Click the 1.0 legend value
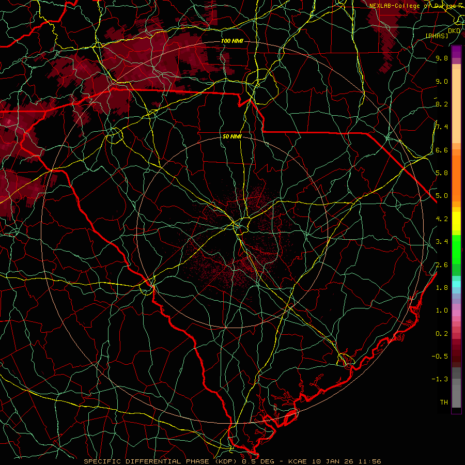Image resolution: width=465 pixels, height=465 pixels. pyautogui.click(x=442, y=310)
